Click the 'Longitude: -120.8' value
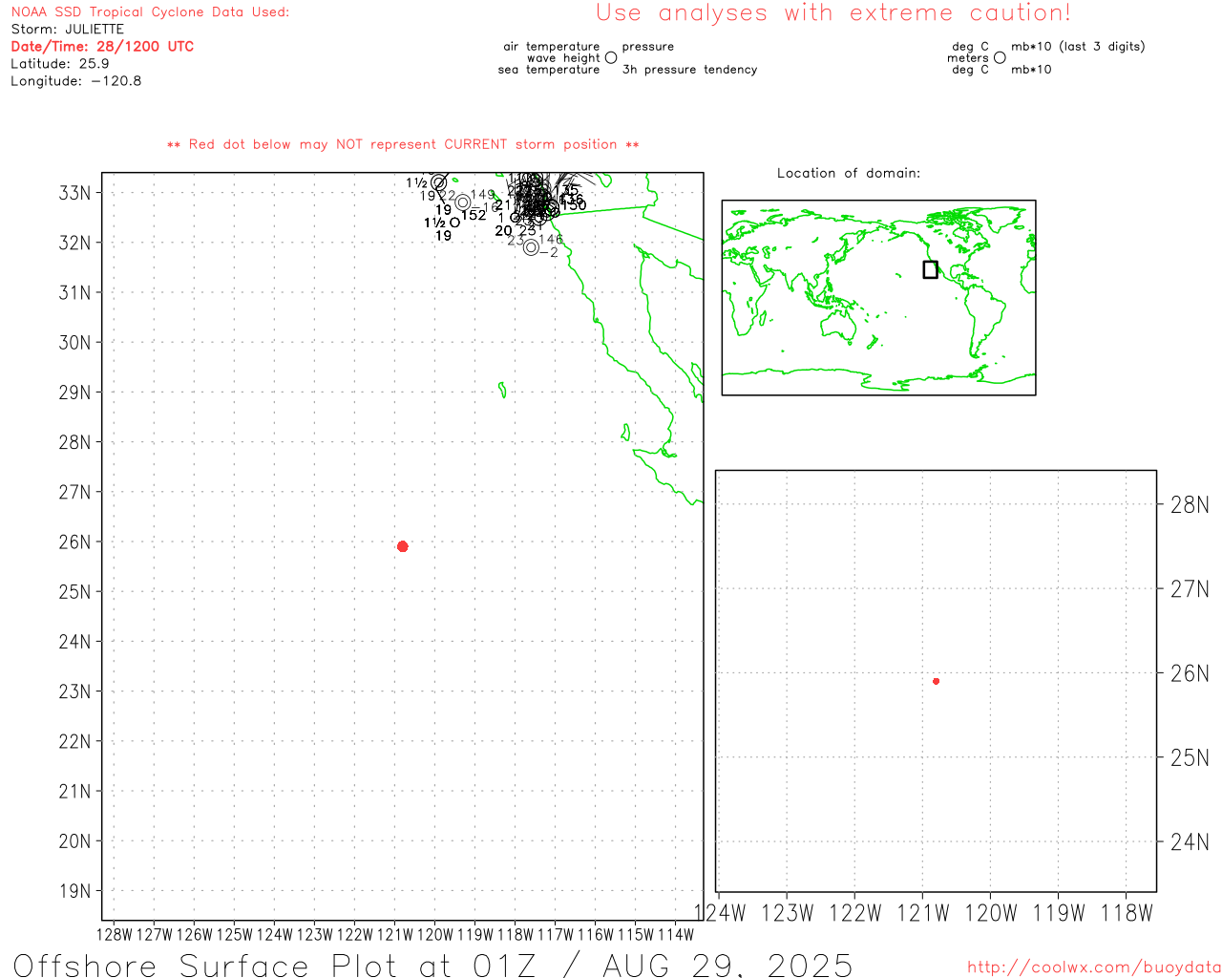This screenshot has width=1222, height=978. (x=75, y=81)
